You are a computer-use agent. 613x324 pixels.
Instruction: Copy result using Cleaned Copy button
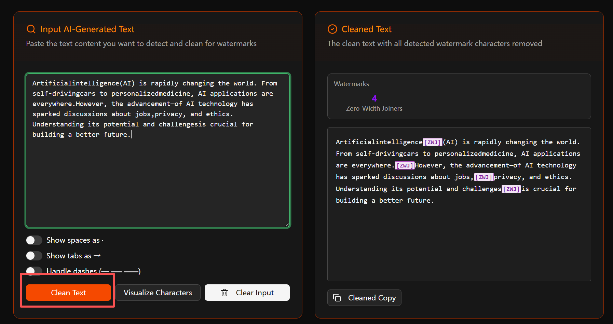(364, 298)
